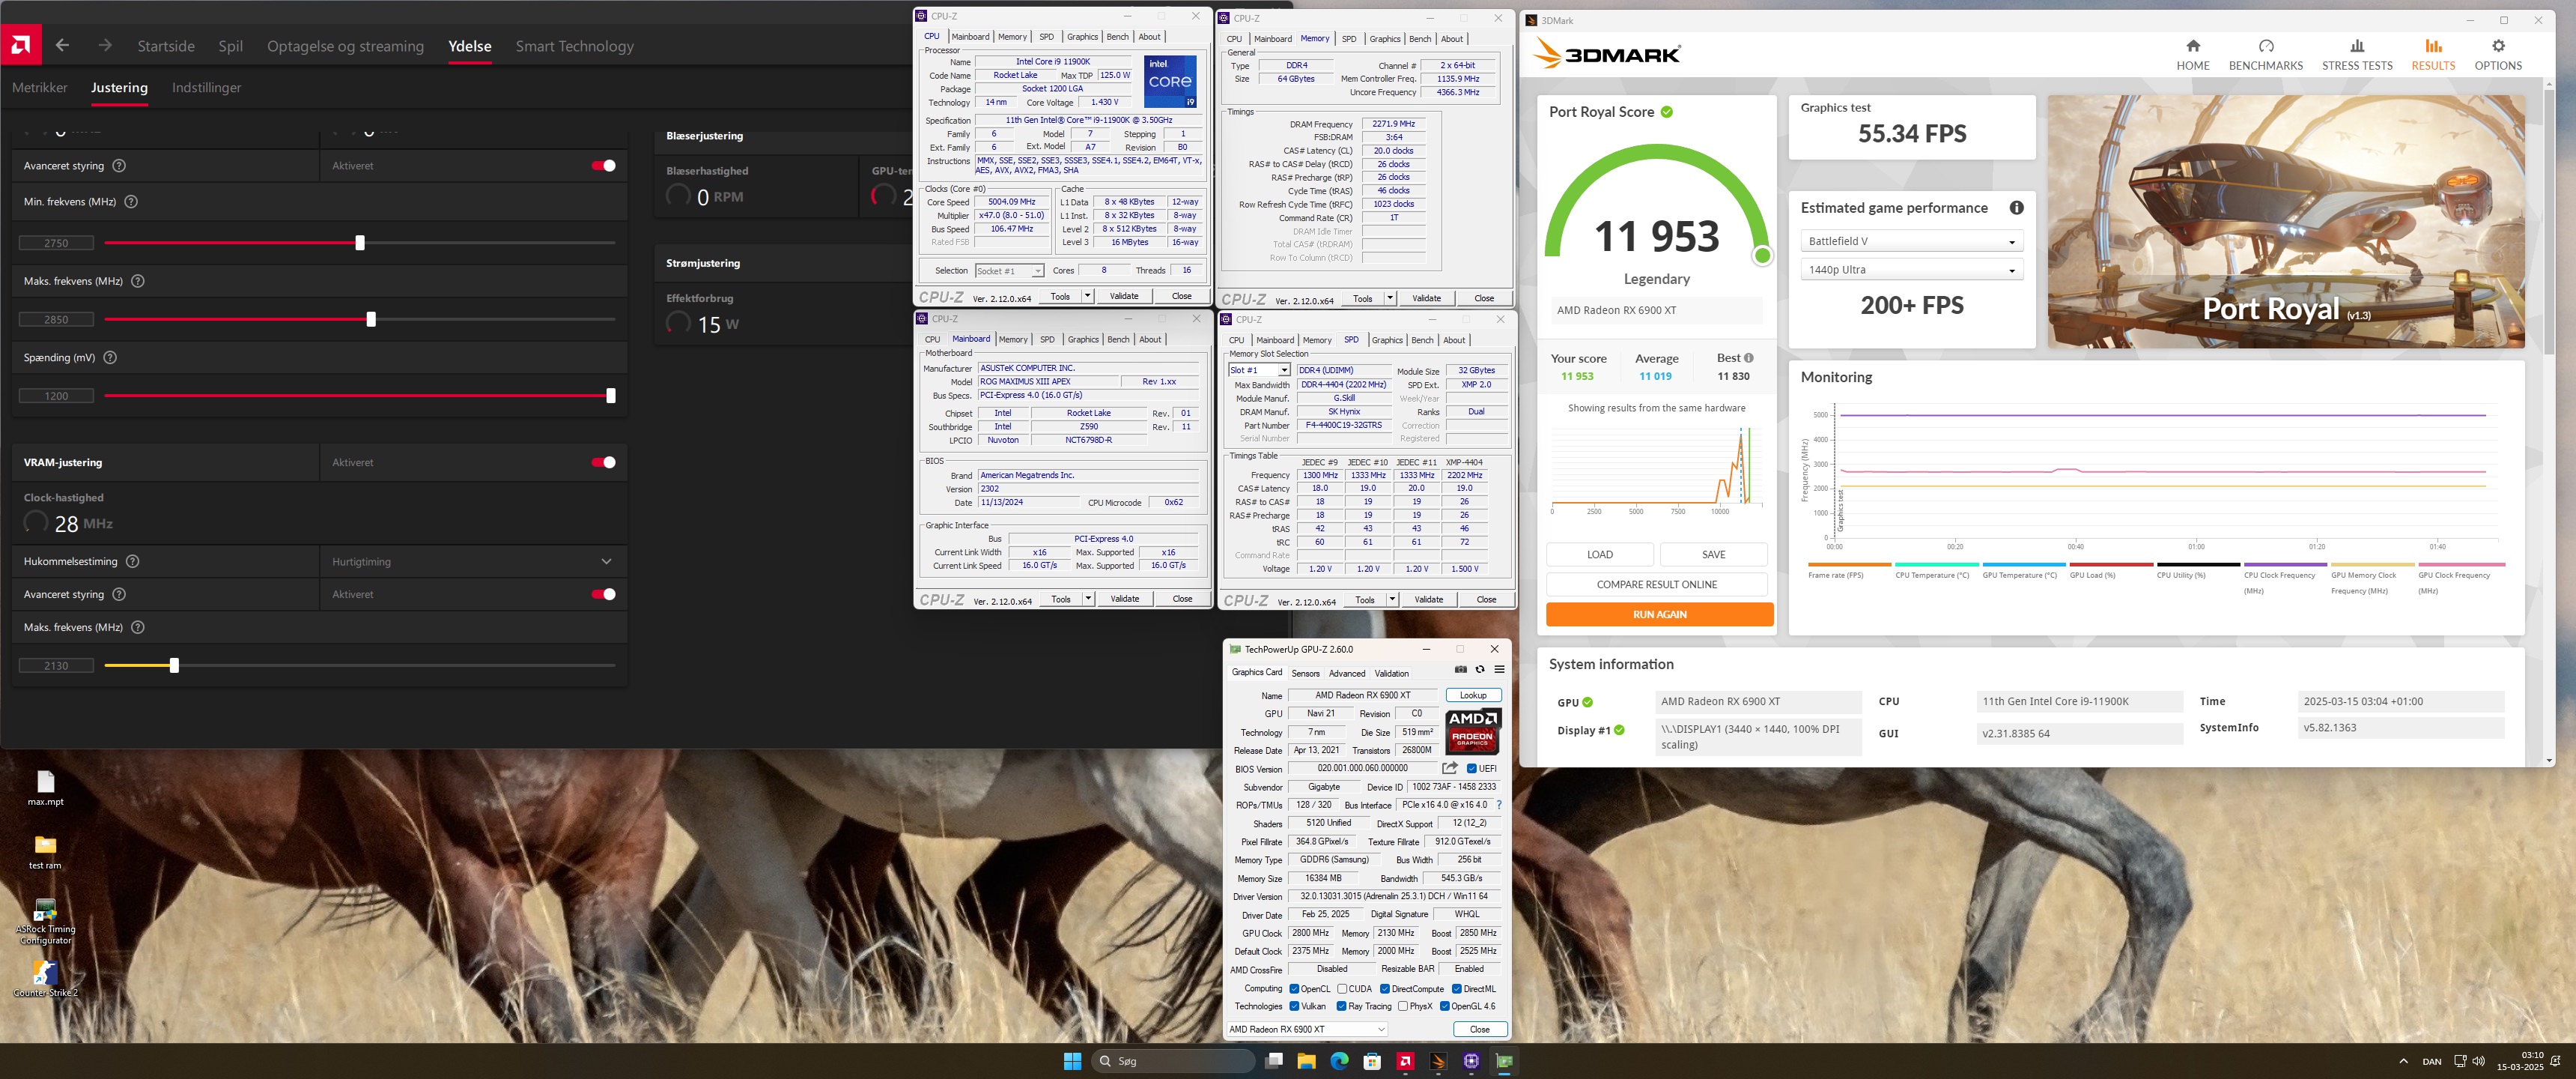Open Sensors tab in GPU-Z
The width and height of the screenshot is (2576, 1079).
pos(1305,673)
